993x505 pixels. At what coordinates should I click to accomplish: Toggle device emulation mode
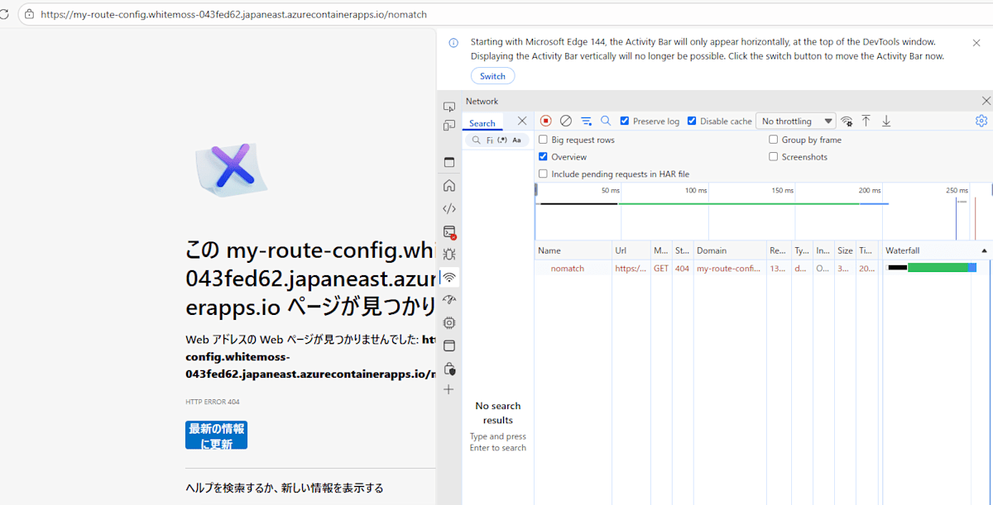click(x=449, y=124)
